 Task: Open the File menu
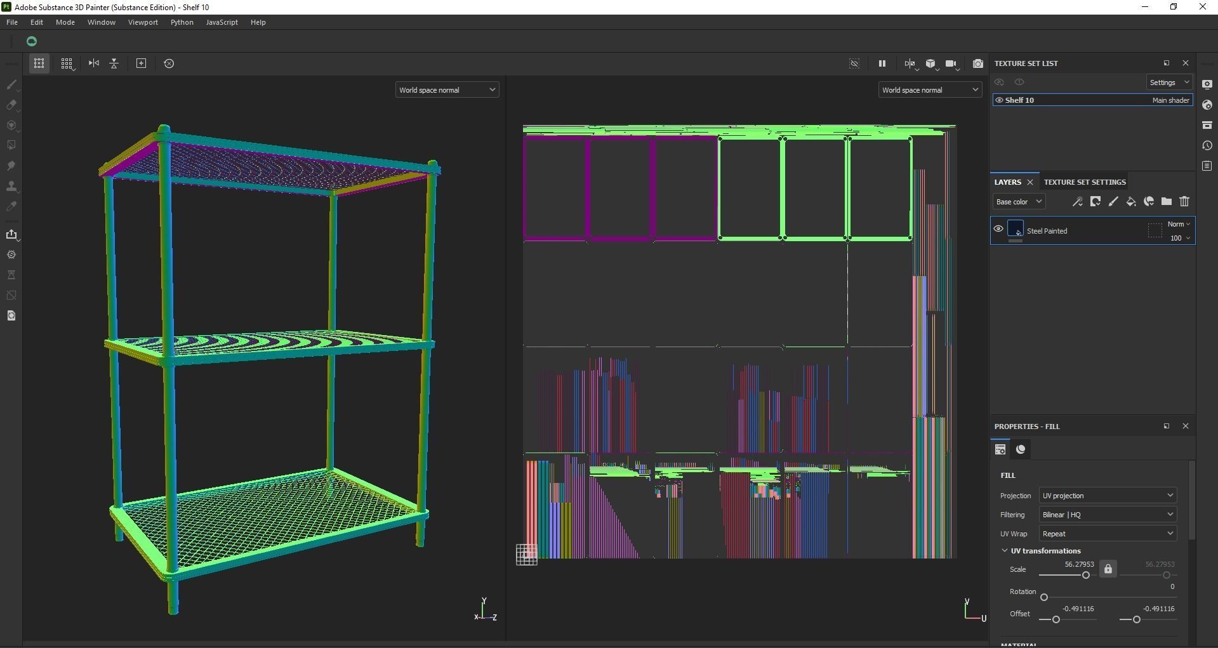[12, 22]
